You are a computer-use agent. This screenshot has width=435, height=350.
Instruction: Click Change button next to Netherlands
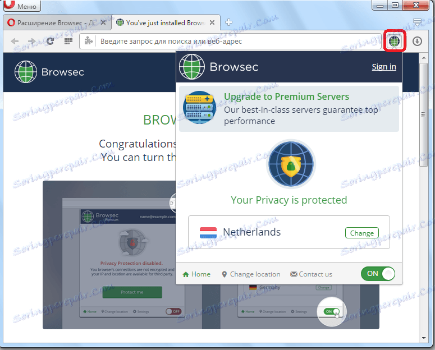362,233
